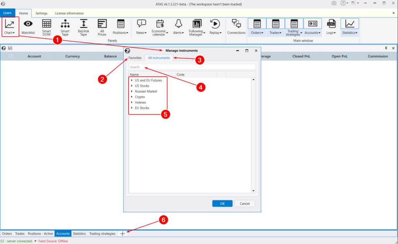Expand the Crypto instruments group

point(131,97)
